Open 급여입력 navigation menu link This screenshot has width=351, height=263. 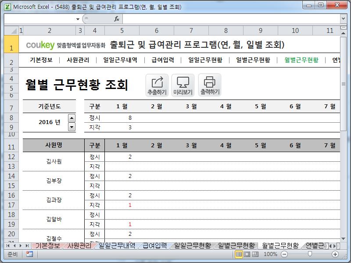[163, 60]
